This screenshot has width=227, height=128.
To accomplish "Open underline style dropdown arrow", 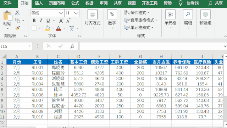I will (x=54, y=21).
